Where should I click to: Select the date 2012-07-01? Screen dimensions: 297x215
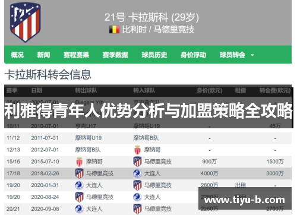click(45, 150)
